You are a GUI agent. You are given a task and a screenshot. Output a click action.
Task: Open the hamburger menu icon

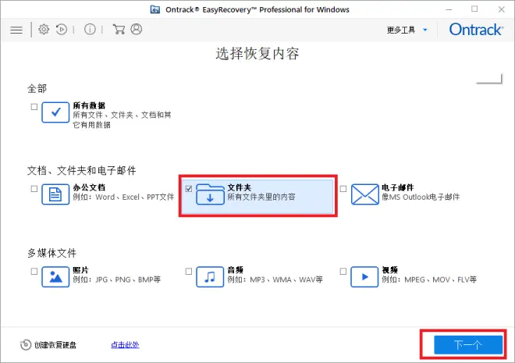[16, 30]
